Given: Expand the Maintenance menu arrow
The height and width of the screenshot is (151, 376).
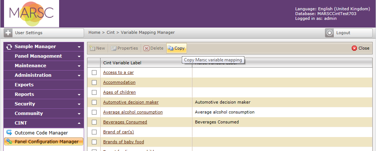Looking at the screenshot, I should pos(79,66).
